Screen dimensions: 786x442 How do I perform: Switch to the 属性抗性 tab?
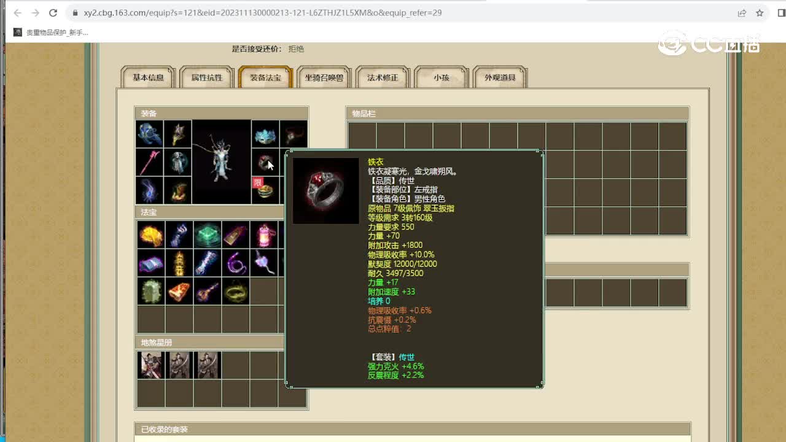(x=207, y=77)
